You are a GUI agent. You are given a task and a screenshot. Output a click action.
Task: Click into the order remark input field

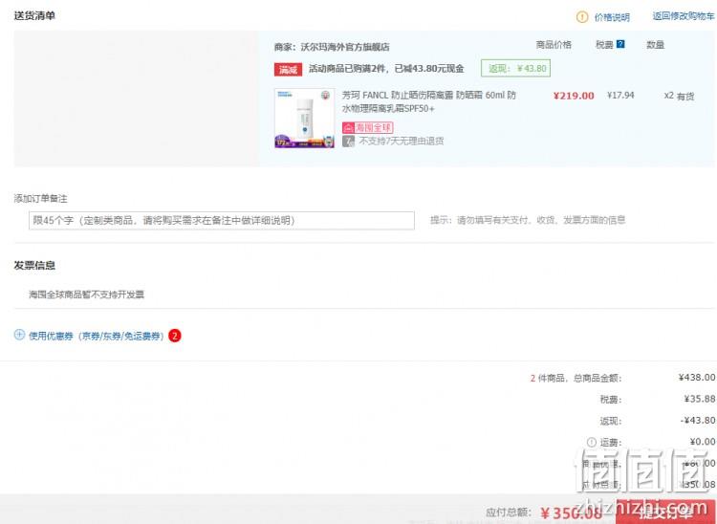[x=222, y=220]
